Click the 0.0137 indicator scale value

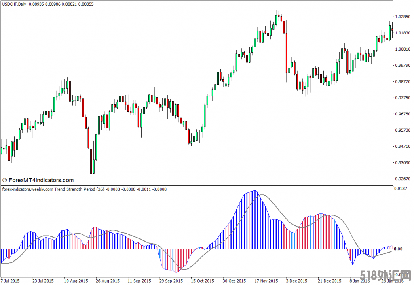[x=401, y=189]
